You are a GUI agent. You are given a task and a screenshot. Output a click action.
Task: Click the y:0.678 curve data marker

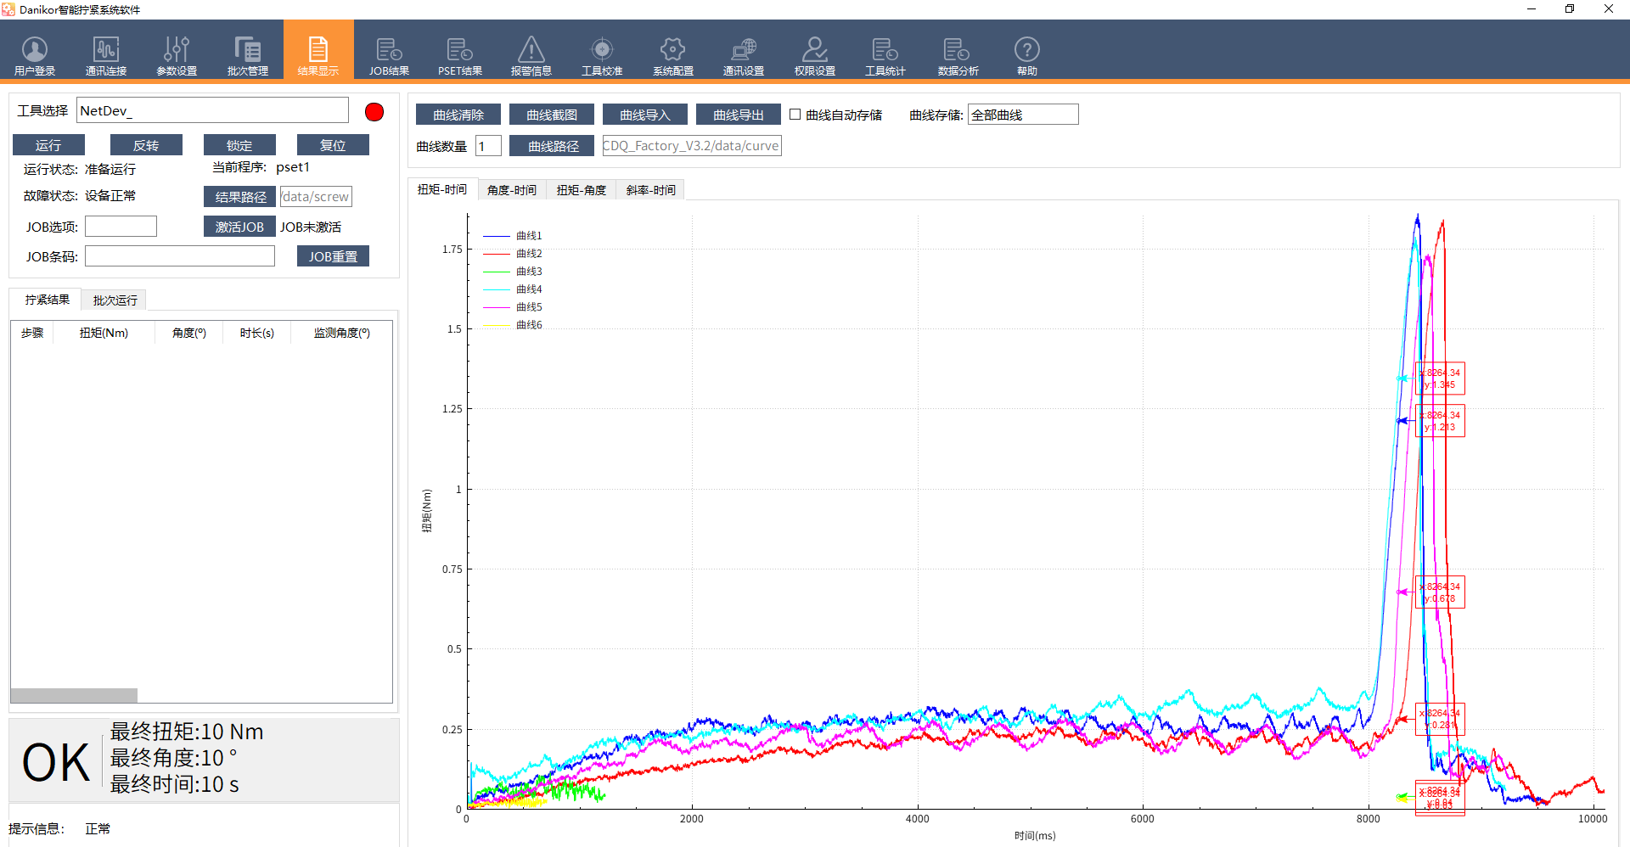click(1440, 592)
